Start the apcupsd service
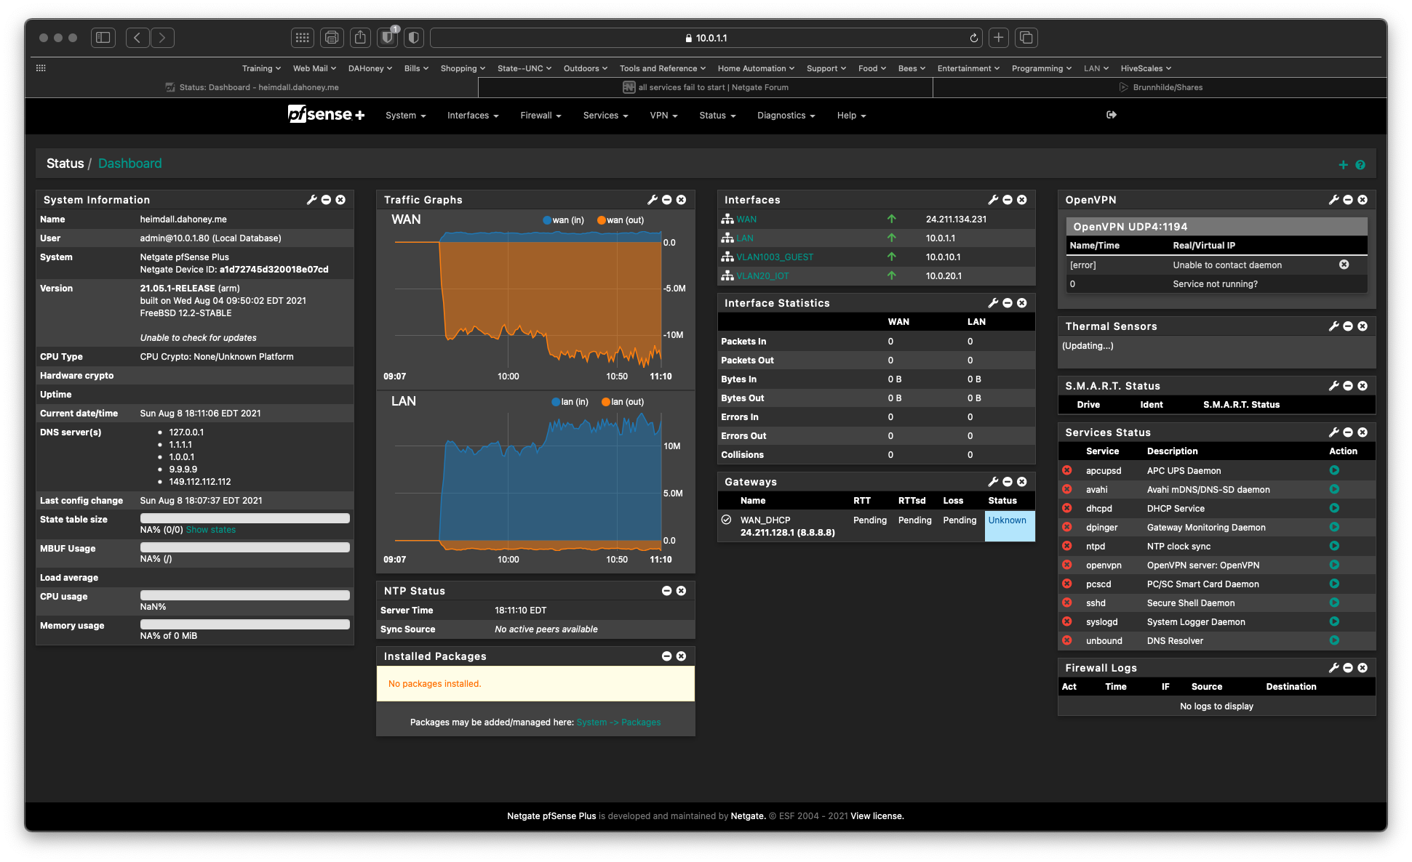The image size is (1412, 862). pyautogui.click(x=1334, y=470)
